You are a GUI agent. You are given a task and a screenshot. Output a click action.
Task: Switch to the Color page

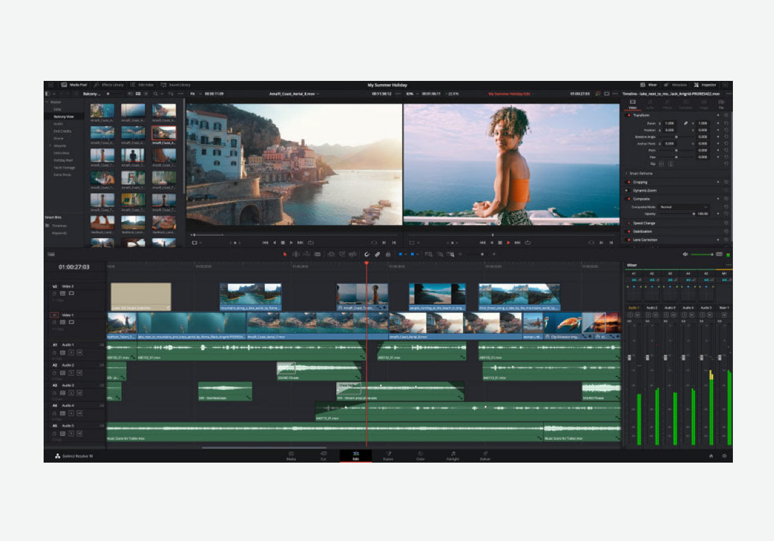click(x=421, y=456)
